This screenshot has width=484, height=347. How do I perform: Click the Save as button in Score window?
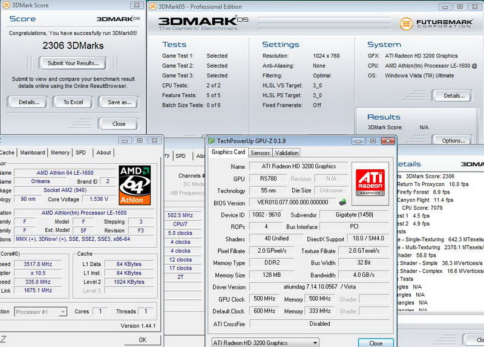point(119,102)
